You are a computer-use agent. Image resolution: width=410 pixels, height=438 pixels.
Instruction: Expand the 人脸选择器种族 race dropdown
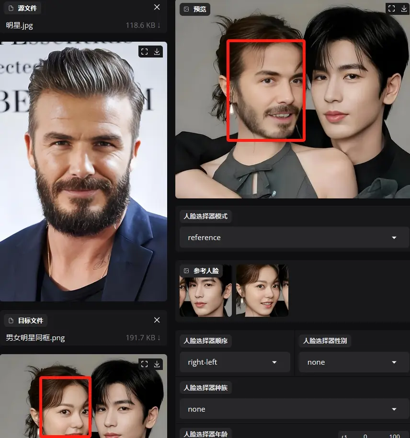point(292,409)
